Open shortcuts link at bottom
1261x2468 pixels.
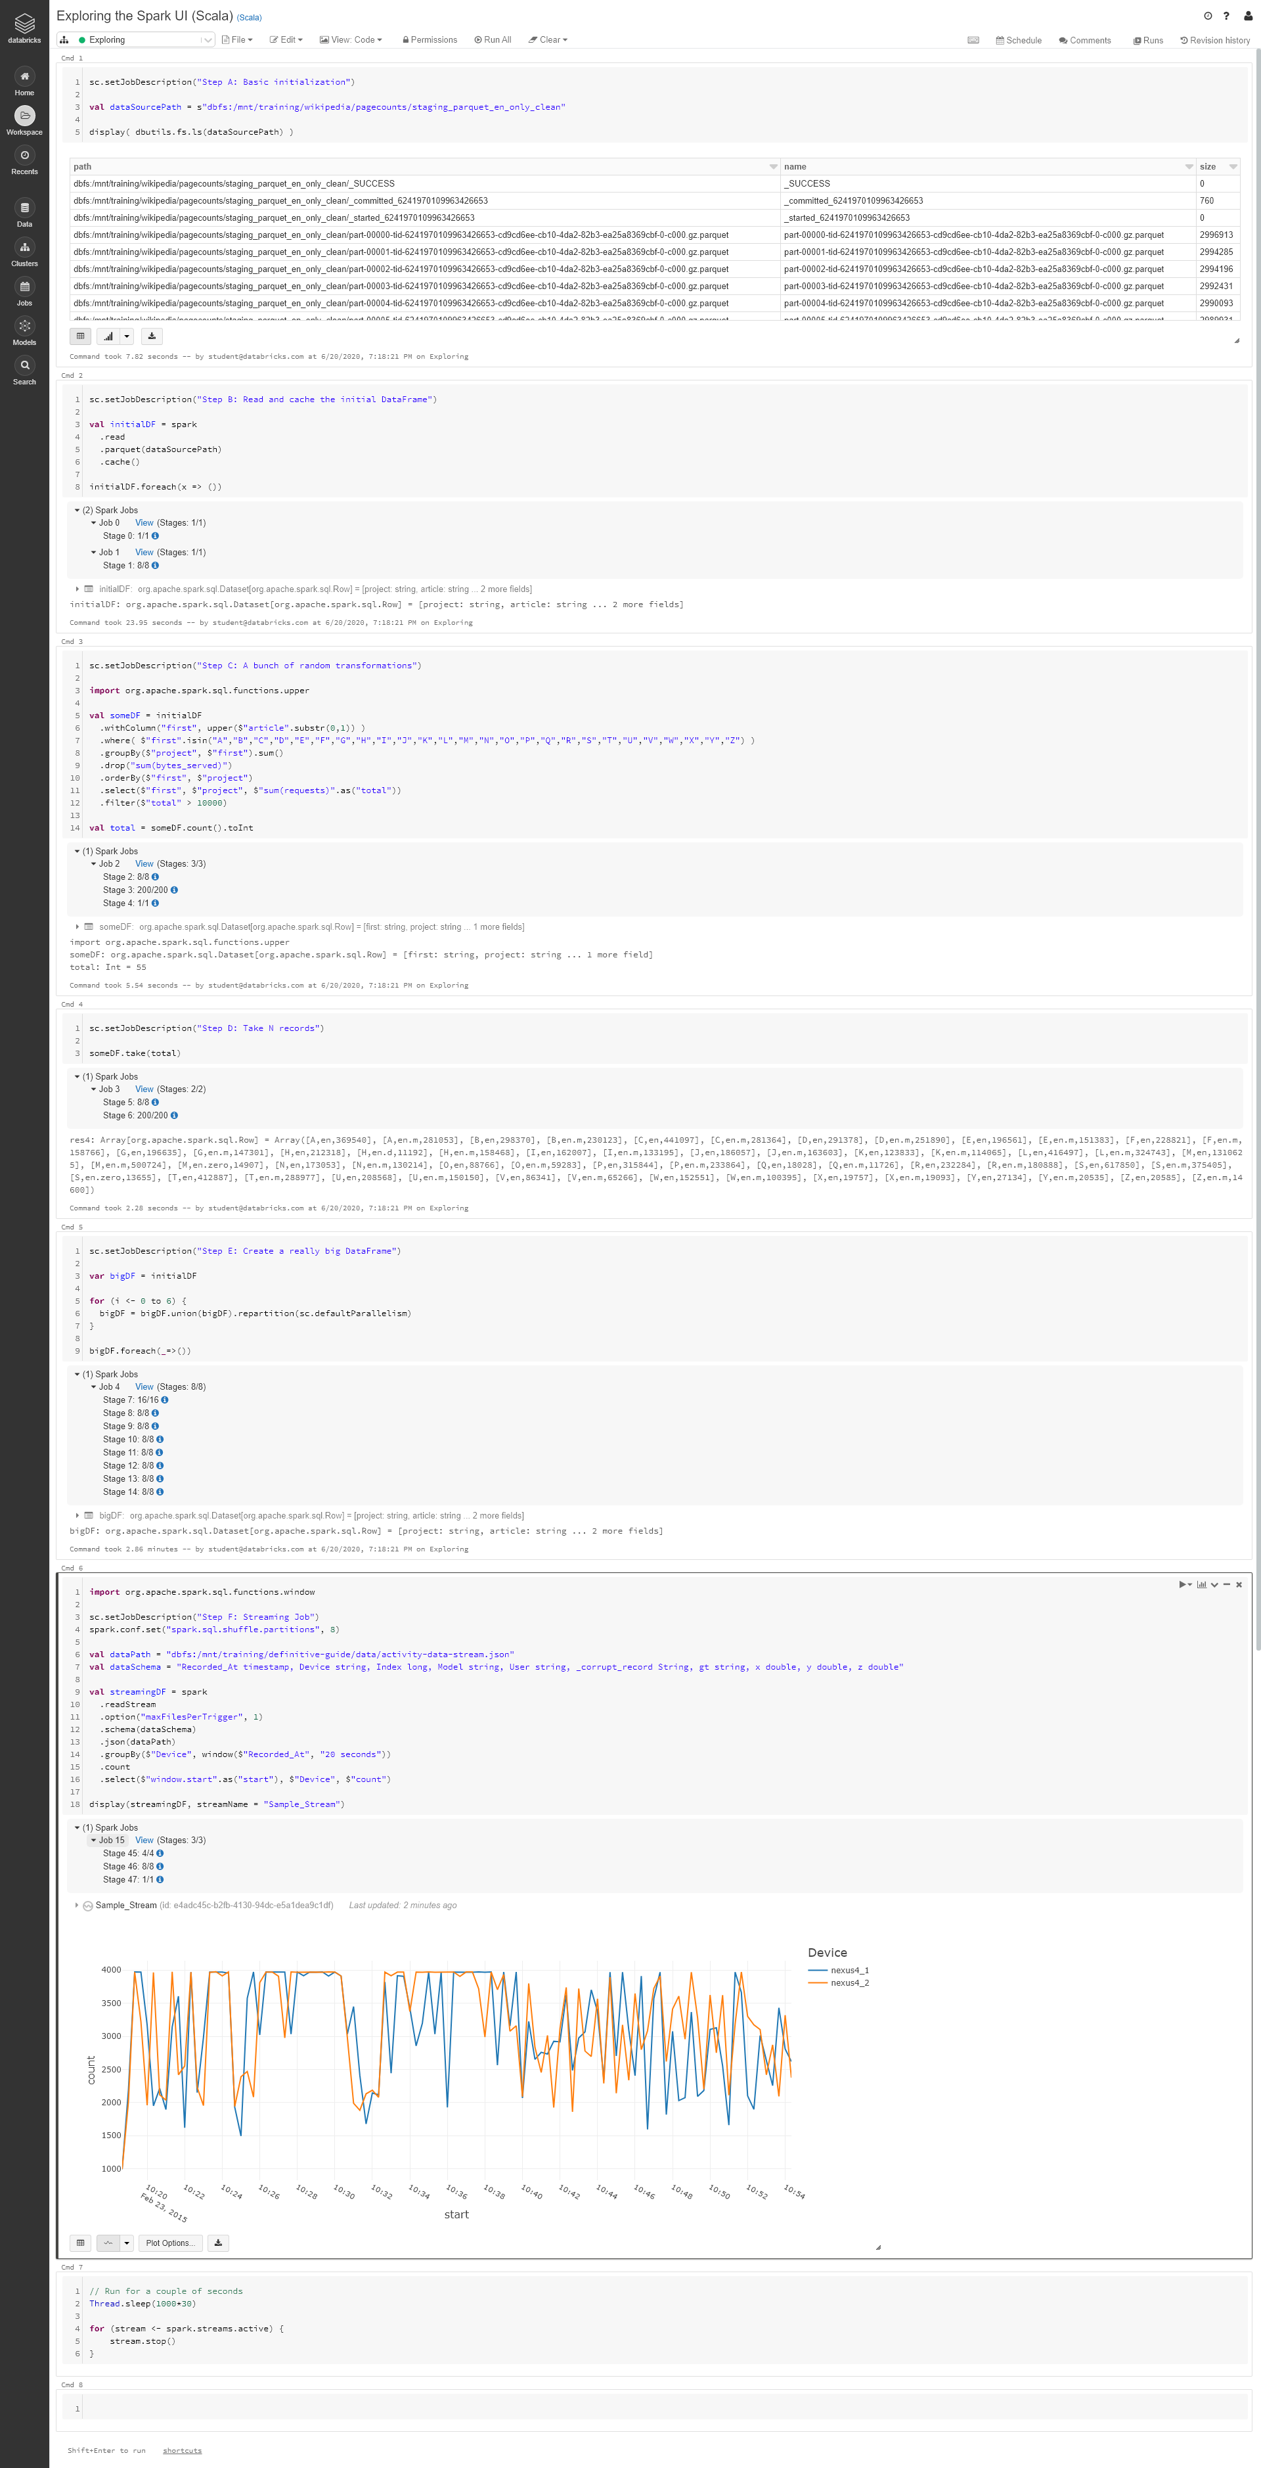[182, 2451]
